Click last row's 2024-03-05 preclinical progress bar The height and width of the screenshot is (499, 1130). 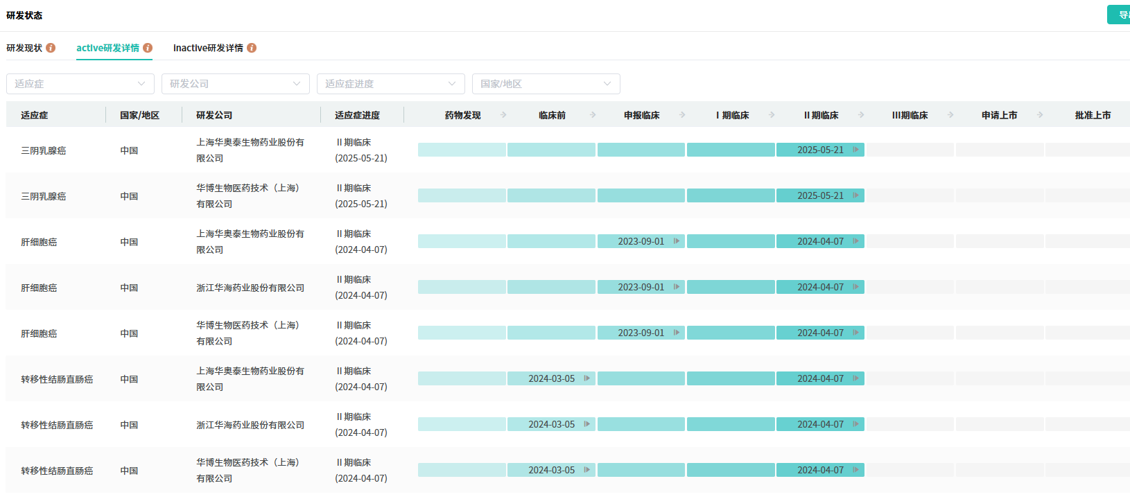(551, 470)
